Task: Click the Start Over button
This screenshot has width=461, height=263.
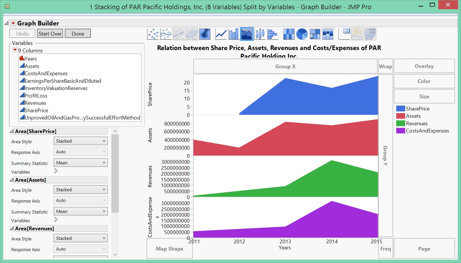Action: [x=50, y=34]
